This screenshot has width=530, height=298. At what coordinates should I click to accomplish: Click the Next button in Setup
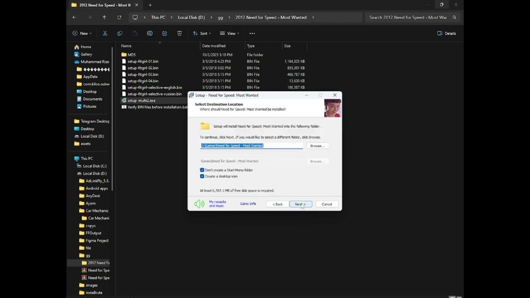pos(301,204)
